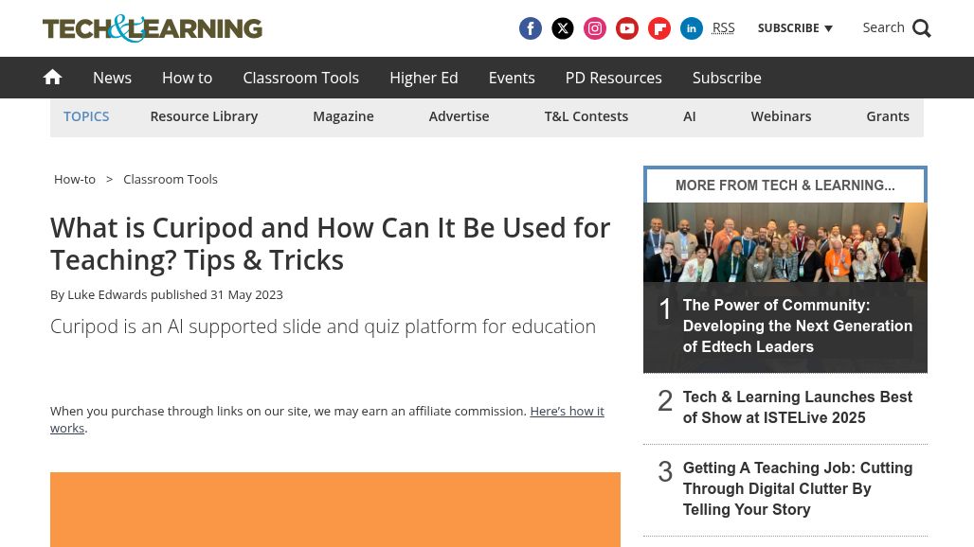
Task: Select the T&L Contests topic
Action: pyautogui.click(x=586, y=116)
